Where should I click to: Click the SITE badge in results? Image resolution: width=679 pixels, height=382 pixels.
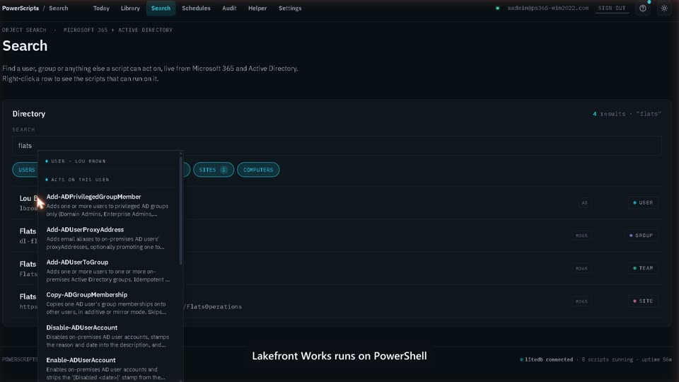pos(643,301)
